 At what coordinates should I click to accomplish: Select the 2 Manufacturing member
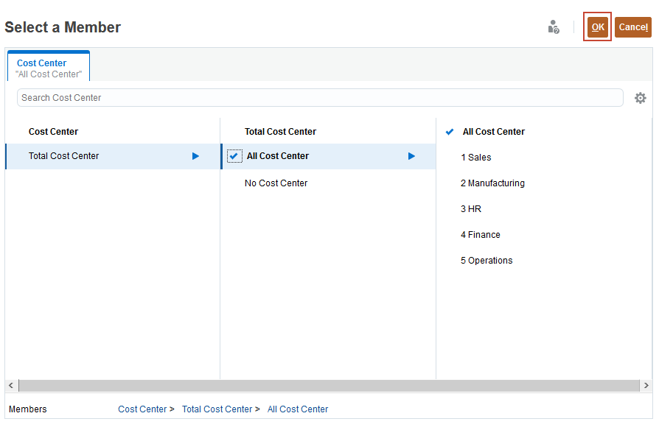492,183
